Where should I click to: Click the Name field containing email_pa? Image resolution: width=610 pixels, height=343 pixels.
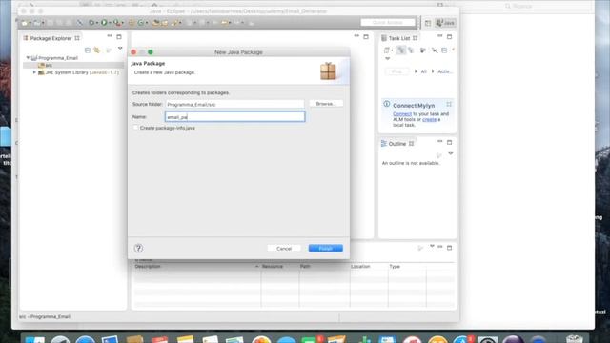pyautogui.click(x=235, y=116)
